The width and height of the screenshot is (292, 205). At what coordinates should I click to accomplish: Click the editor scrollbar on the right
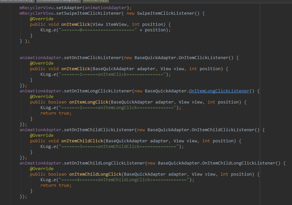(x=290, y=98)
